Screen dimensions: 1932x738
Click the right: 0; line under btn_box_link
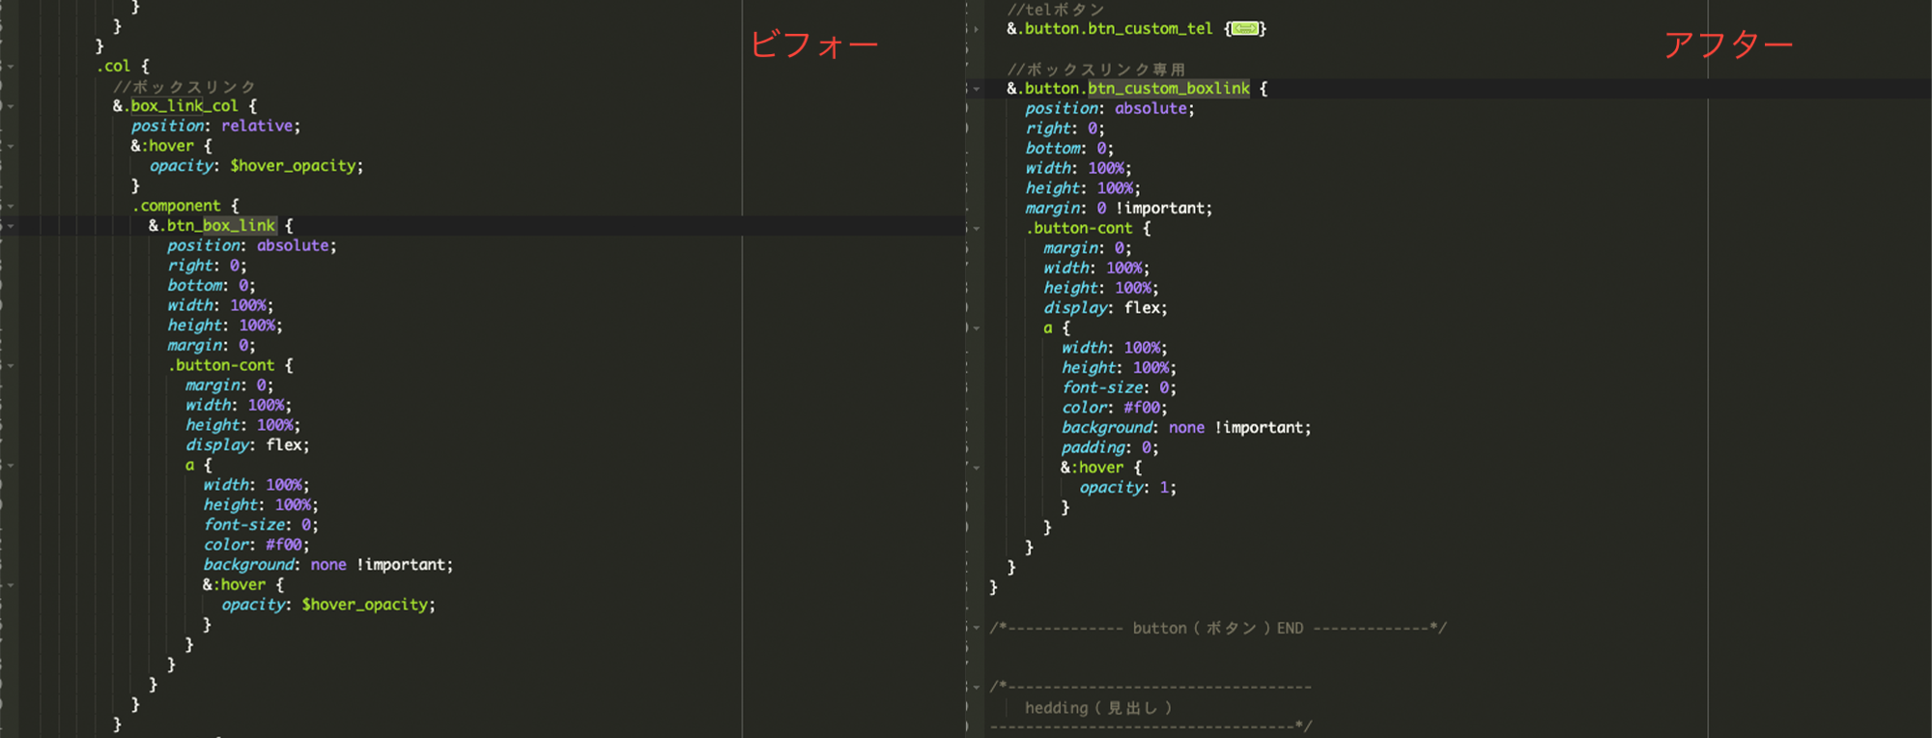pos(207,266)
